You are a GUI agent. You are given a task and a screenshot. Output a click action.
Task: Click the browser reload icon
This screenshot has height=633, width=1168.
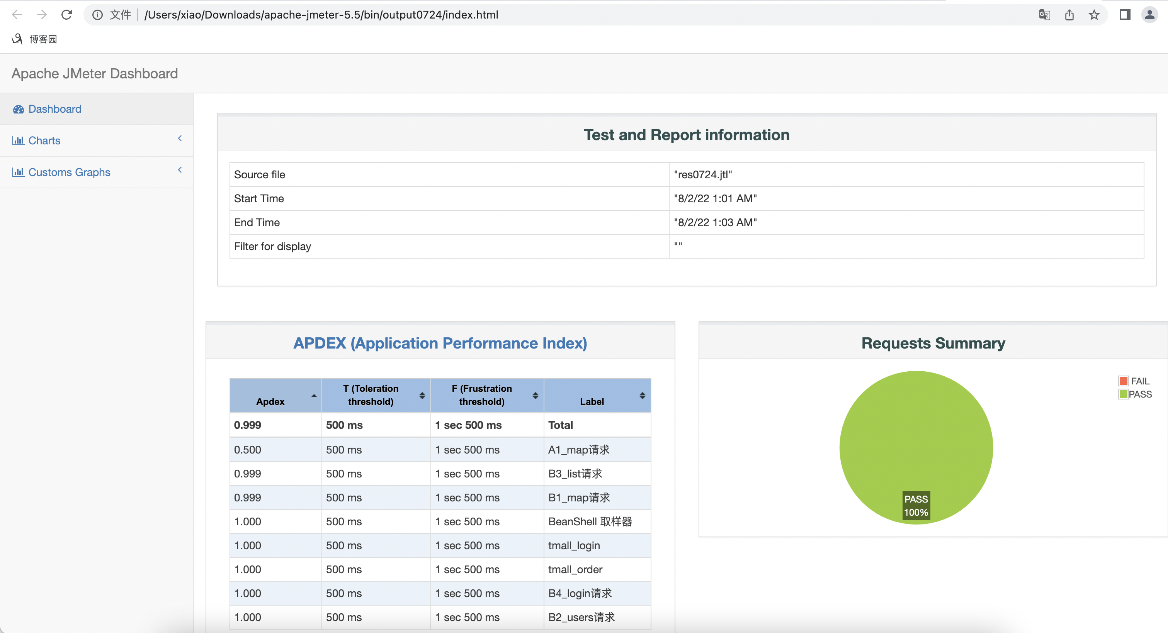pyautogui.click(x=67, y=15)
